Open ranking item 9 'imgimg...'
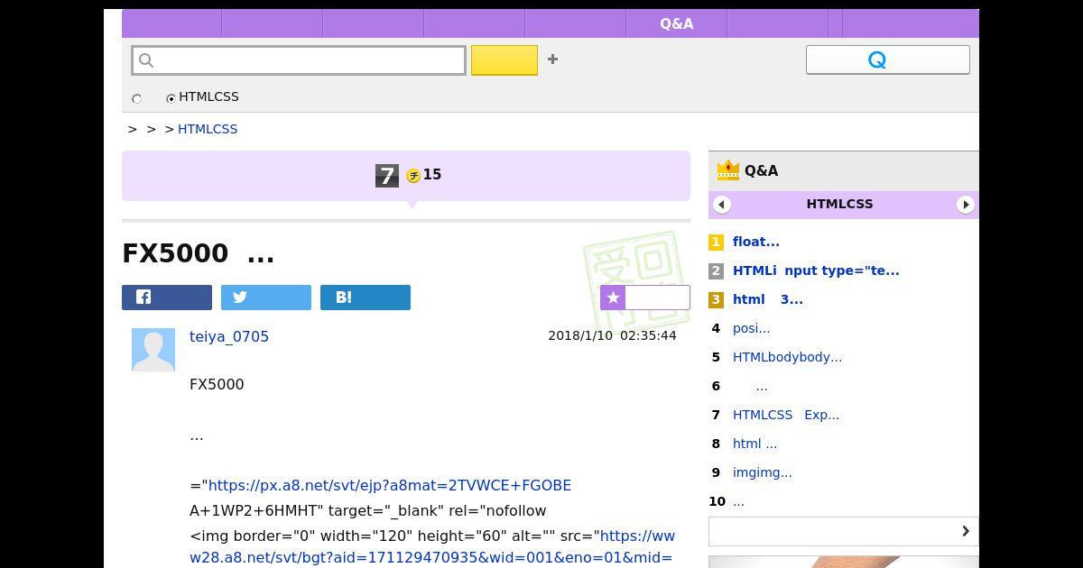 point(763,472)
